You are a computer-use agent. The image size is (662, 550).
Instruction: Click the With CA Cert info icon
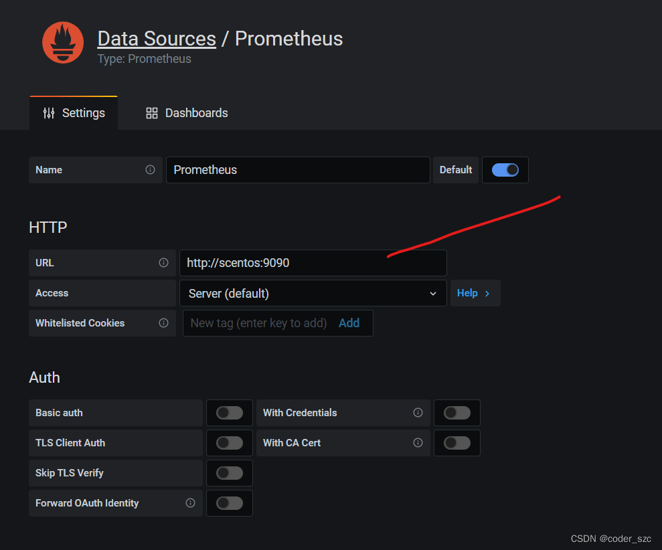[418, 442]
